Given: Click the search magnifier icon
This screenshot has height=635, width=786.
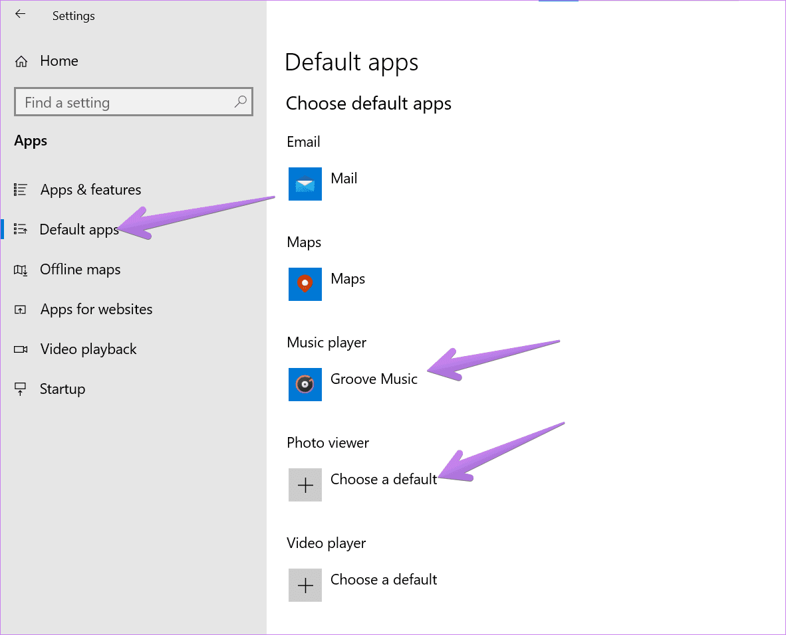Looking at the screenshot, I should point(240,102).
